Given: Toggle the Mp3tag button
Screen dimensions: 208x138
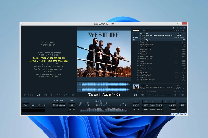Looking at the screenshot, I should click(x=146, y=110).
